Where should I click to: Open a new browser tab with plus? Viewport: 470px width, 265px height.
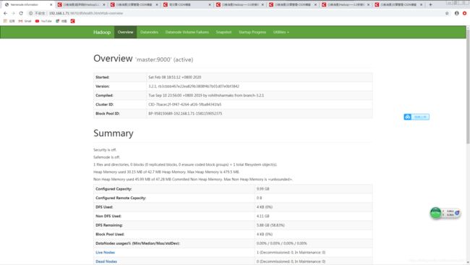430,4
